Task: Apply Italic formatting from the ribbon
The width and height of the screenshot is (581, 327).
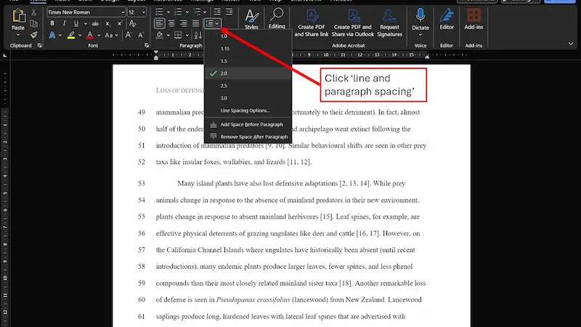Action: (64, 24)
